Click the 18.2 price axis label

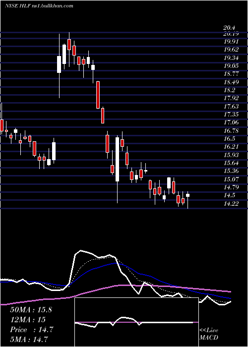(229, 90)
